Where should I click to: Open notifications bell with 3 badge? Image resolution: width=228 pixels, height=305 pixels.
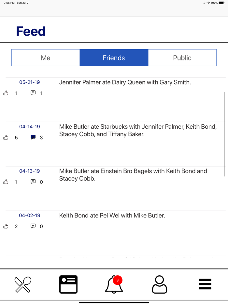(114, 284)
